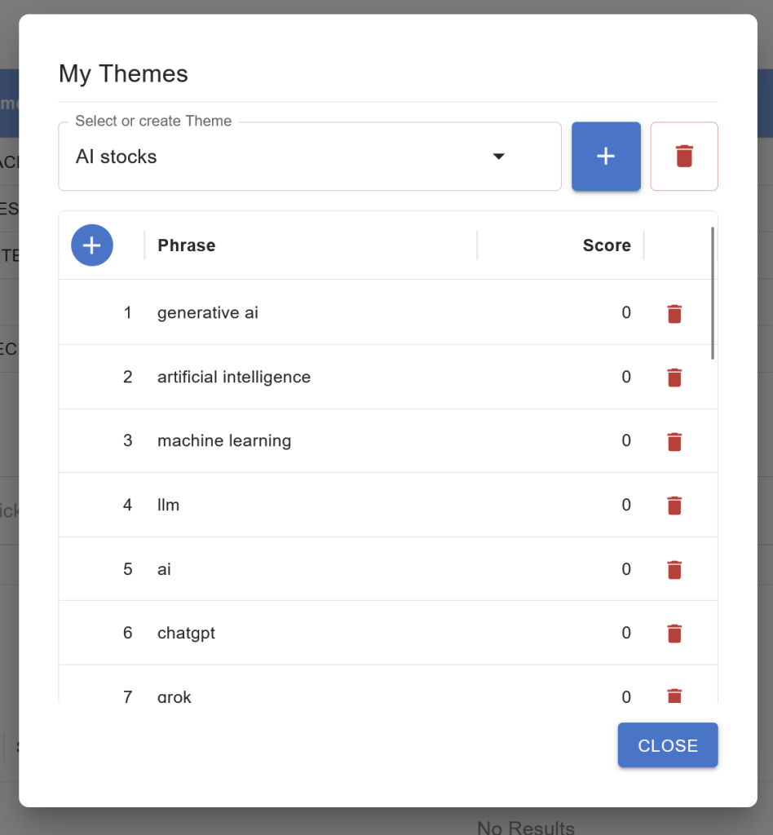
Task: Create a new theme with square plus button
Action: (606, 157)
